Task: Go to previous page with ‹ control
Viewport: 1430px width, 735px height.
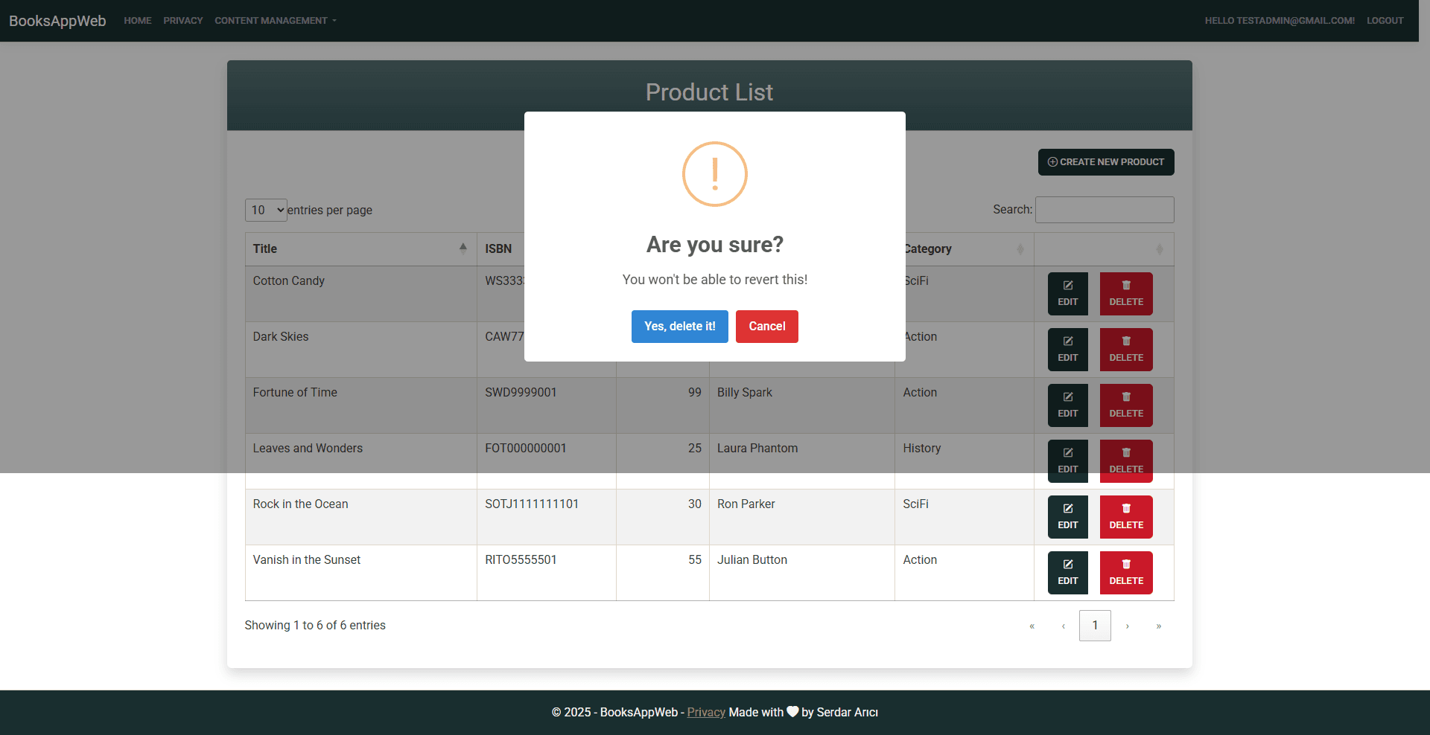Action: click(1063, 626)
